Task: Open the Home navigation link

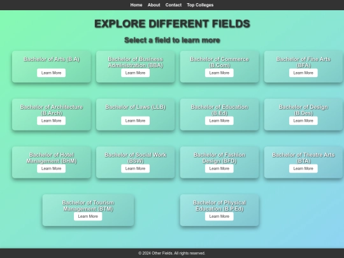Action: 136,5
